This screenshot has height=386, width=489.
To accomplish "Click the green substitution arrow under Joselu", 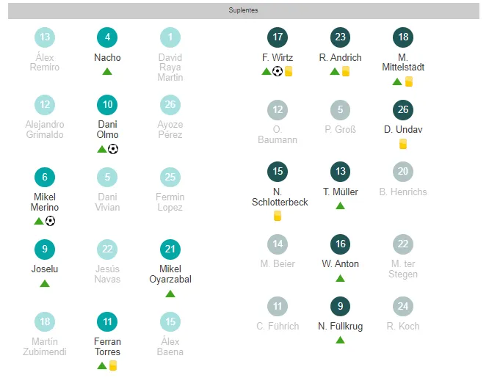I will 45,283.
